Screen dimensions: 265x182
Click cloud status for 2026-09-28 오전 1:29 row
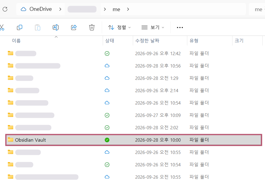[107, 78]
